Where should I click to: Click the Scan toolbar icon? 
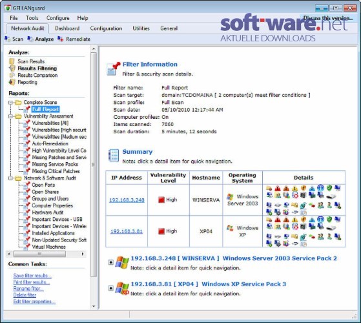[x=7, y=39]
